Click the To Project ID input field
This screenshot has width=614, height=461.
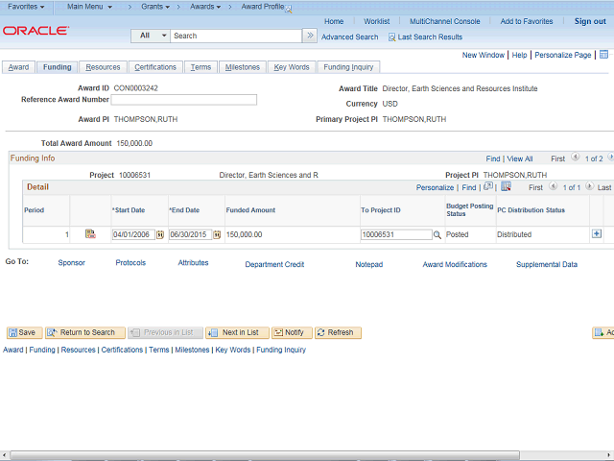pos(396,234)
